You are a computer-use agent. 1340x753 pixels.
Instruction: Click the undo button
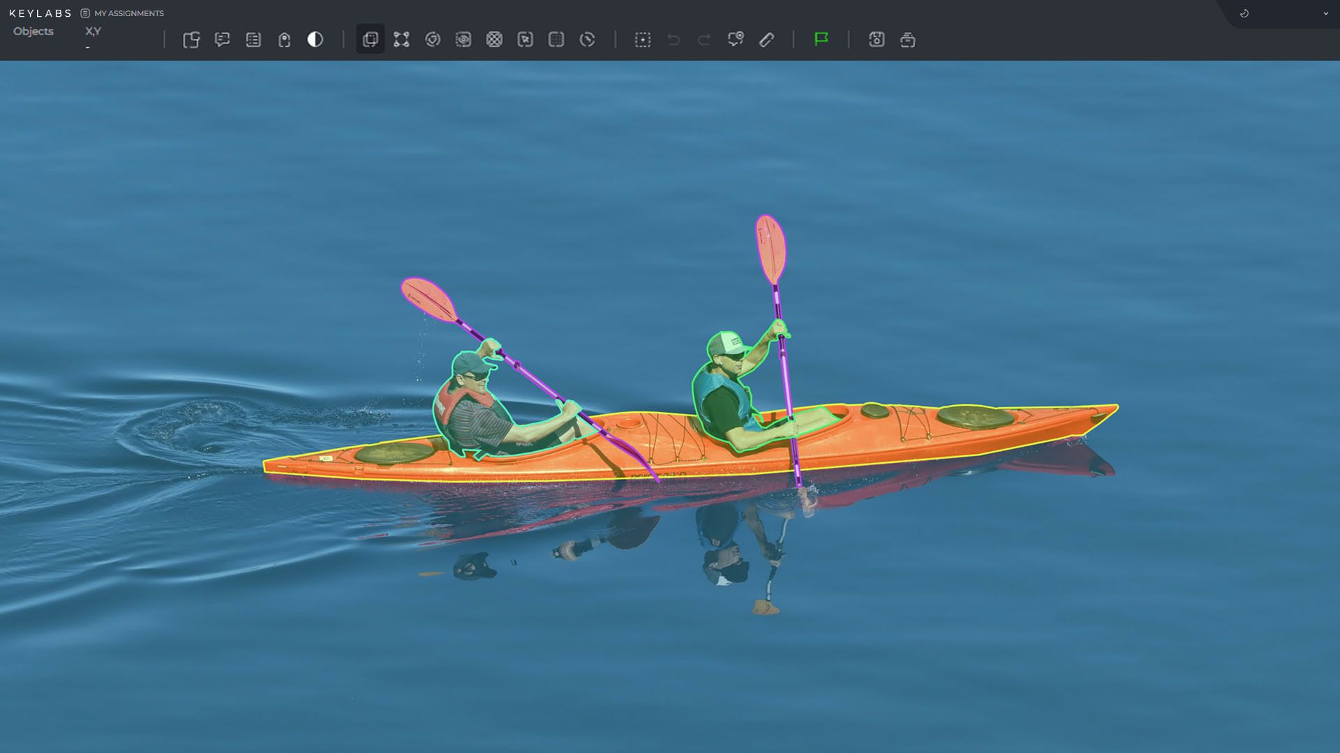point(672,40)
